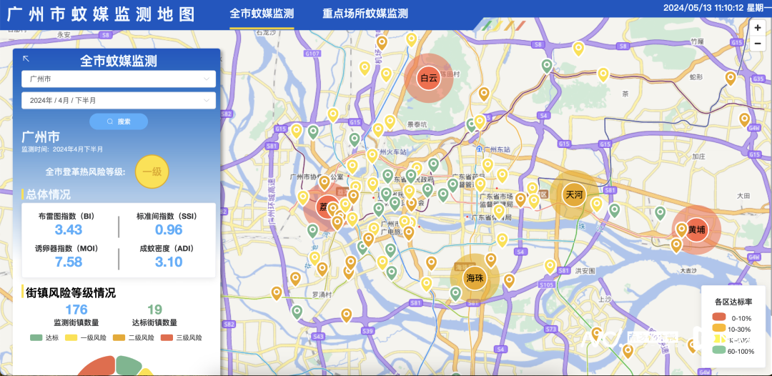Click the green slice of the risk pie chart
772x376 pixels.
(127, 366)
